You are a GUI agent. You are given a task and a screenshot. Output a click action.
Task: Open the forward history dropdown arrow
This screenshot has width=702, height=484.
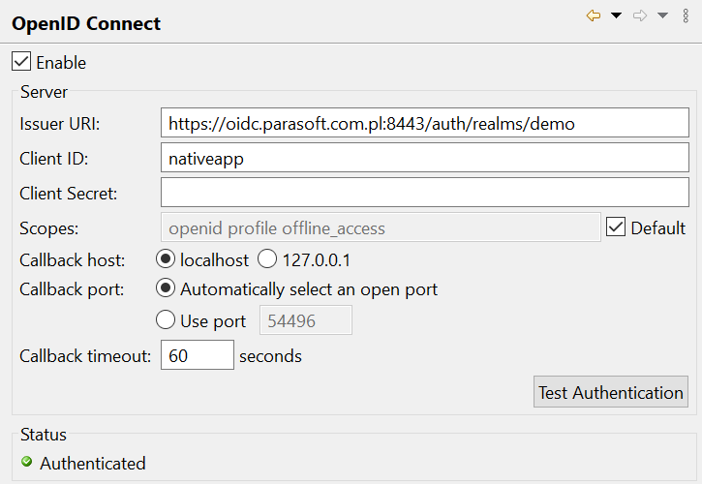point(662,15)
